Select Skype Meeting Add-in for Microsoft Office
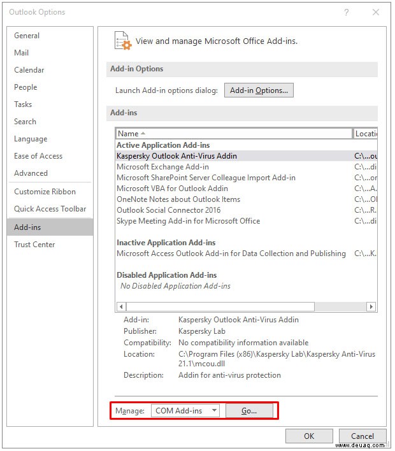395x451 pixels. (x=247, y=221)
